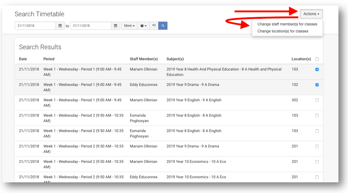Check the Mariam Olkinian Year 10 Economics checkbox
Viewport: 348px width, 193px height.
(317, 162)
